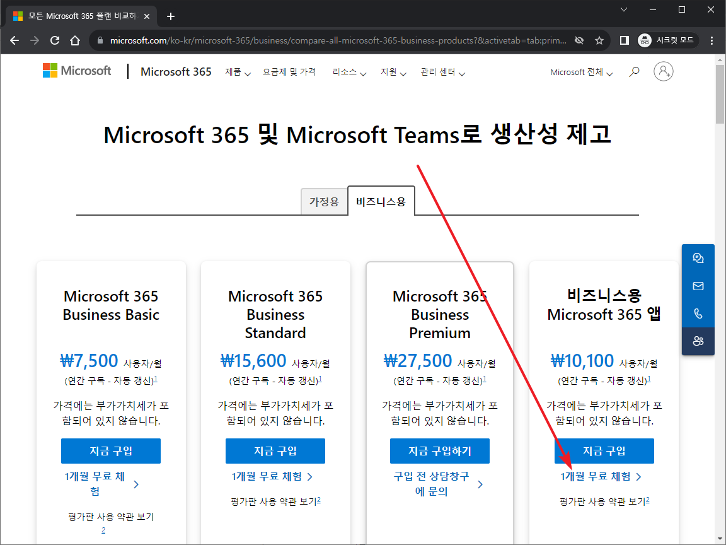Open the tab search chevron in title bar

pyautogui.click(x=624, y=9)
